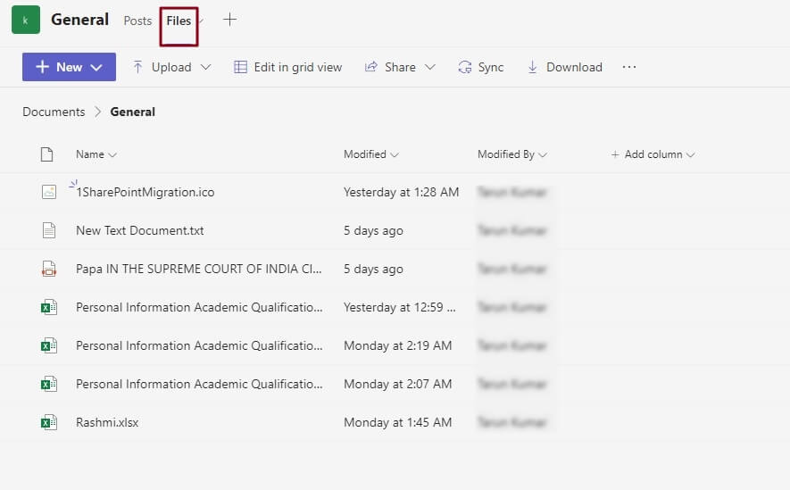Click the Share button label
This screenshot has width=790, height=490.
tap(400, 67)
